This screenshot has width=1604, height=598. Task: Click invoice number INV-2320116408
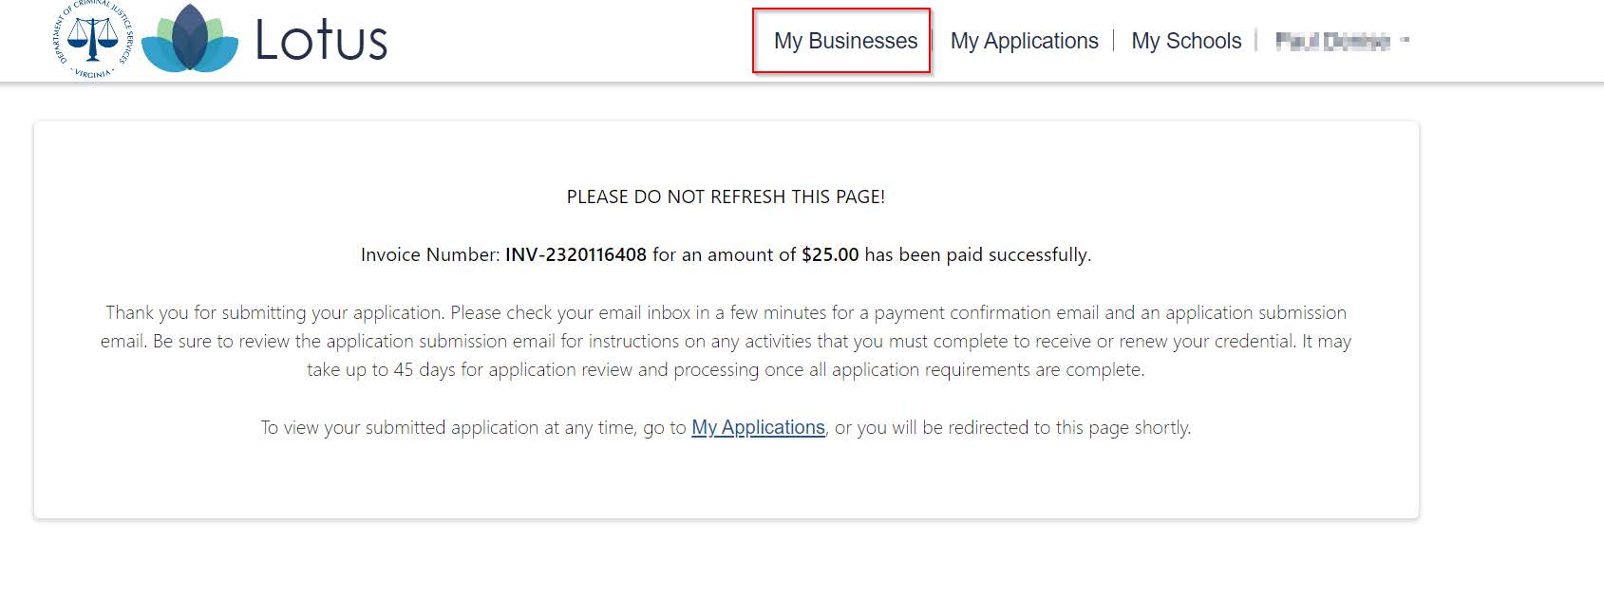(576, 254)
